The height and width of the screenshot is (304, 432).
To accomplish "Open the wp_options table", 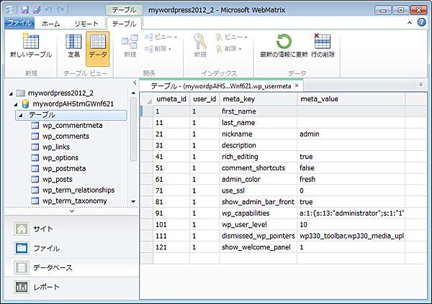I will click(60, 157).
